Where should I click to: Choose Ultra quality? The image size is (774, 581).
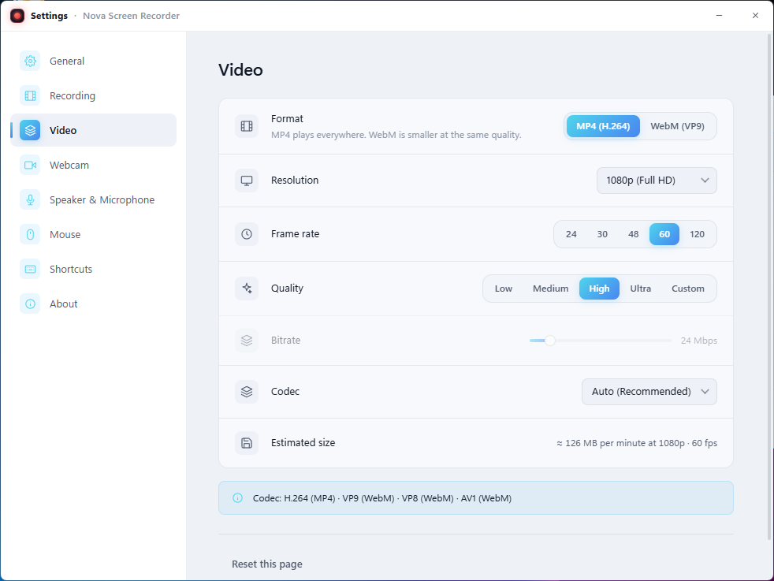(641, 289)
